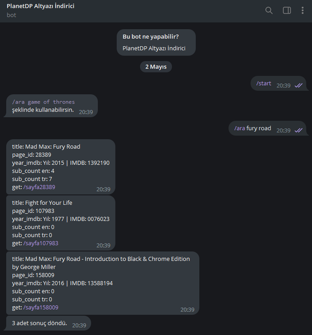The height and width of the screenshot is (335, 312).
Task: Click the bot status label under title
Action: click(x=12, y=15)
